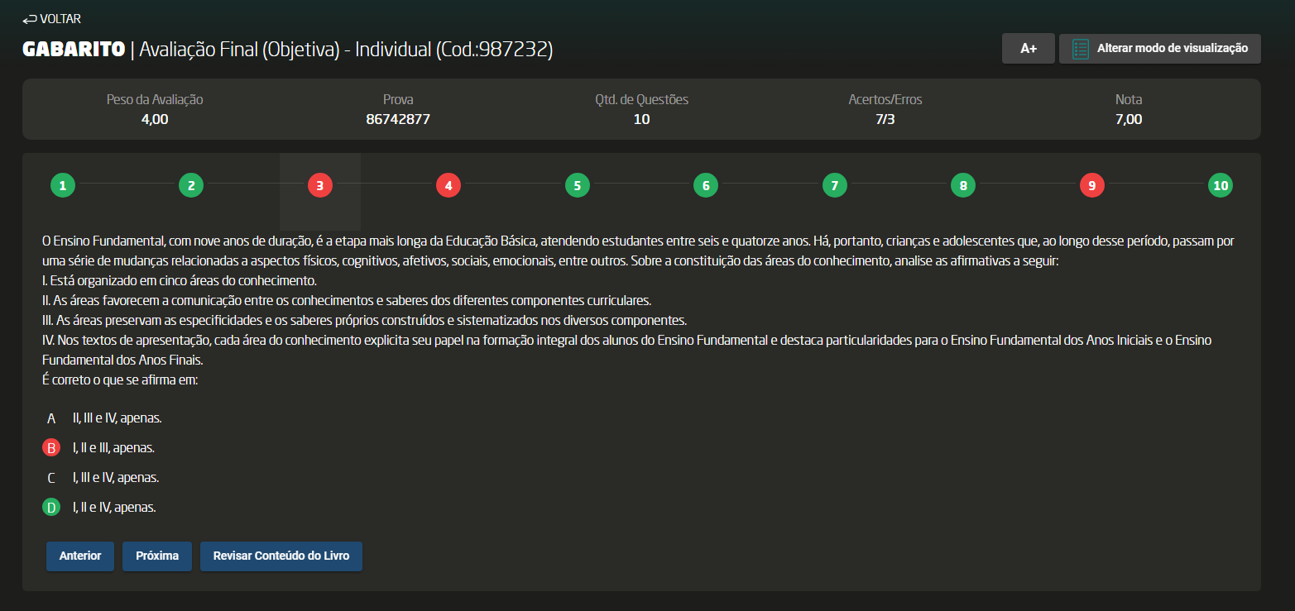Viewport: 1295px width, 611px height.
Task: Select the red-marked option B
Action: (51, 448)
